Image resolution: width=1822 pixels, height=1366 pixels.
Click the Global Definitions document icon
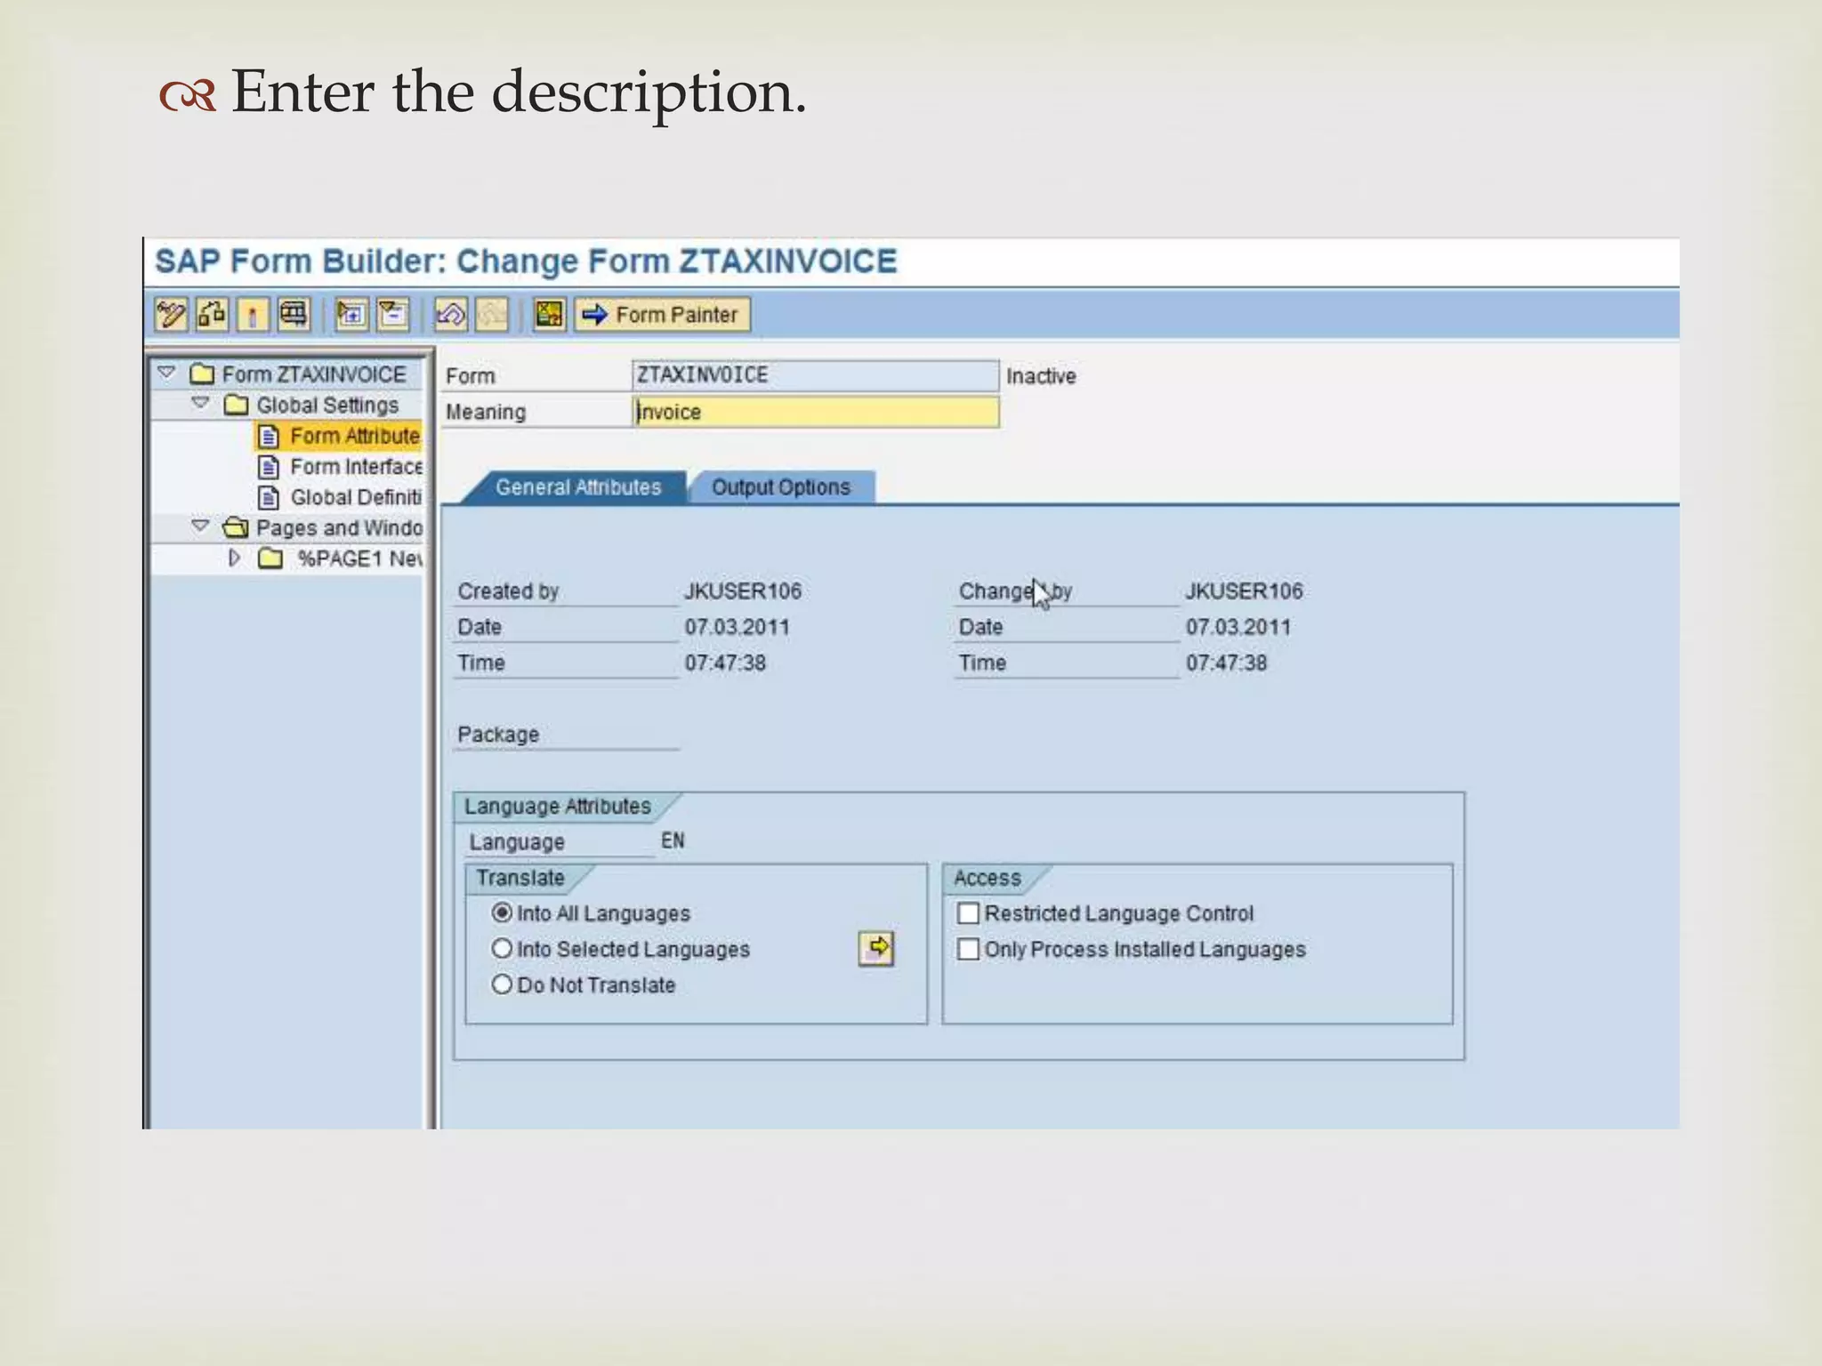269,497
